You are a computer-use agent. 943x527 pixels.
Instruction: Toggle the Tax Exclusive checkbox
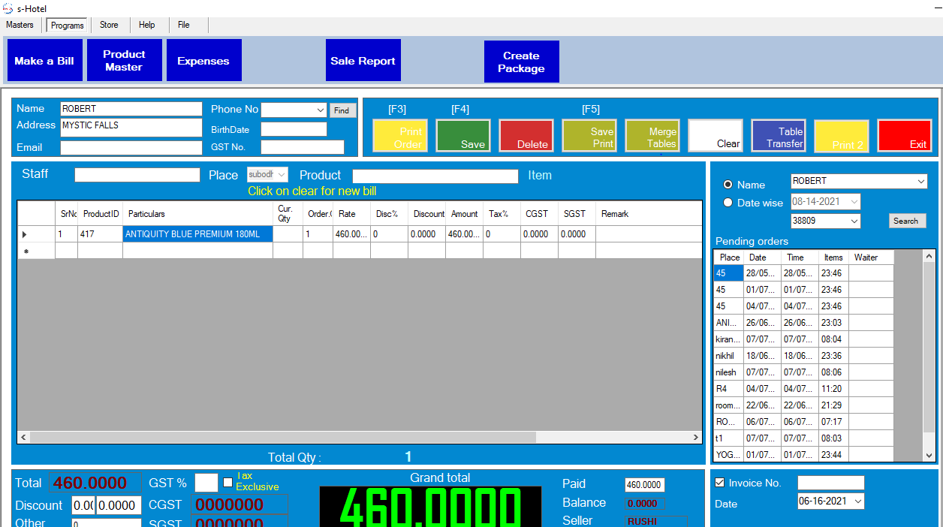pyautogui.click(x=228, y=482)
